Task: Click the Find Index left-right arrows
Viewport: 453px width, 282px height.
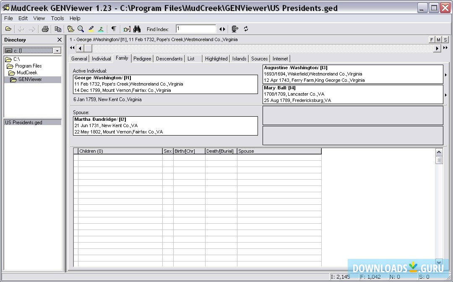Action: tap(222, 29)
